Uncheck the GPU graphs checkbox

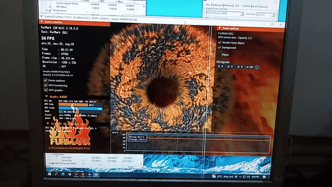[x=46, y=90]
